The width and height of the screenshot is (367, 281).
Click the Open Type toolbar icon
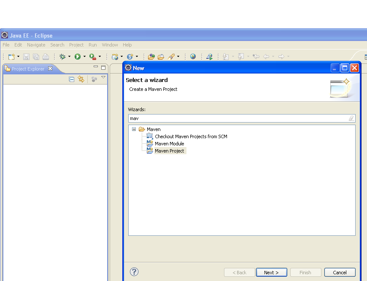click(151, 57)
